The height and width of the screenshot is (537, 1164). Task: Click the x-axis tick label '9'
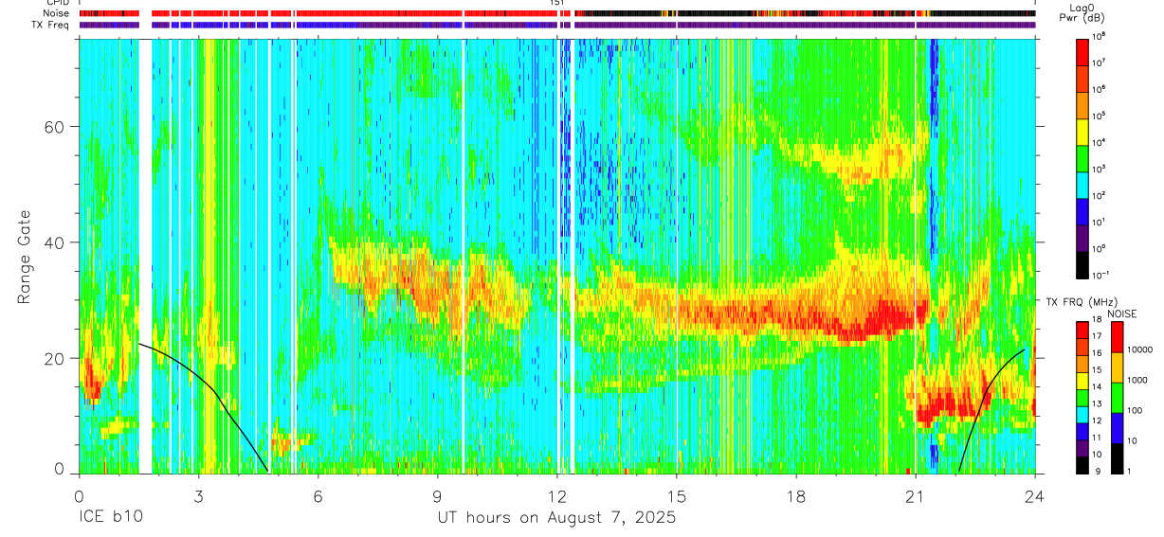[437, 495]
